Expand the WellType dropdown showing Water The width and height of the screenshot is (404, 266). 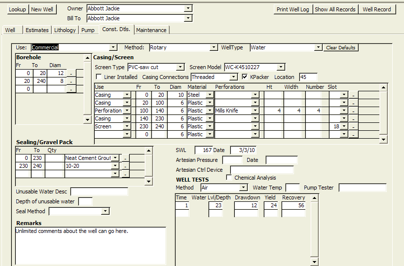[x=318, y=47]
